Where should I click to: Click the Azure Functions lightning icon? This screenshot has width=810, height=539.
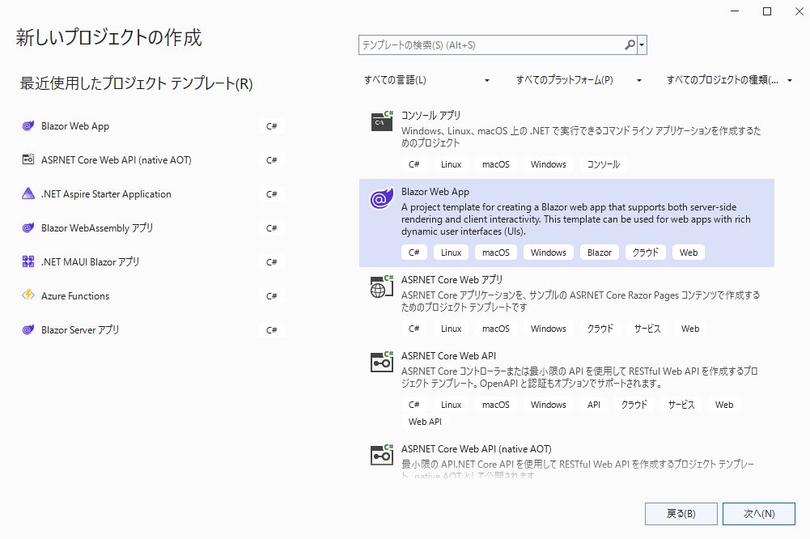[28, 295]
